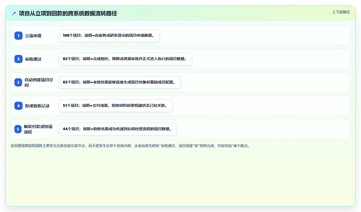361x212 pixels.
Task: Click the step 5 number badge
Action: click(18, 129)
